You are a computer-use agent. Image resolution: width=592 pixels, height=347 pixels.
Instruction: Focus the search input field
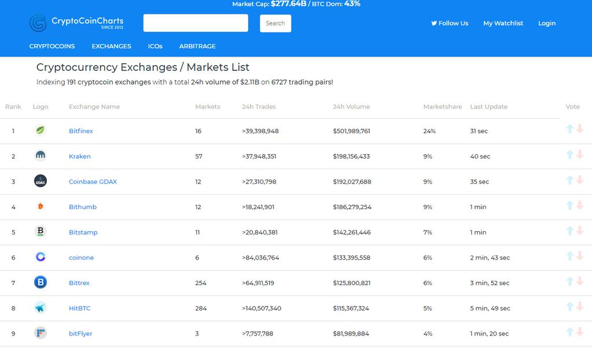coord(196,23)
